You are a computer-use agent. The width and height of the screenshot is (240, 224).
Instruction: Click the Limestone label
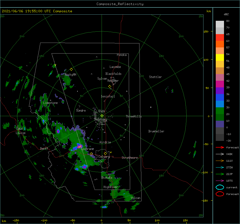pyautogui.click(x=50, y=103)
